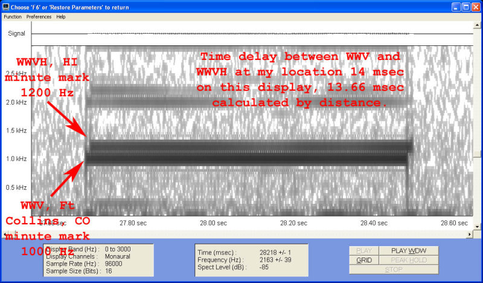The width and height of the screenshot is (483, 283).
Task: Maximize the spectrogram window
Action: pyautogui.click(x=466, y=7)
